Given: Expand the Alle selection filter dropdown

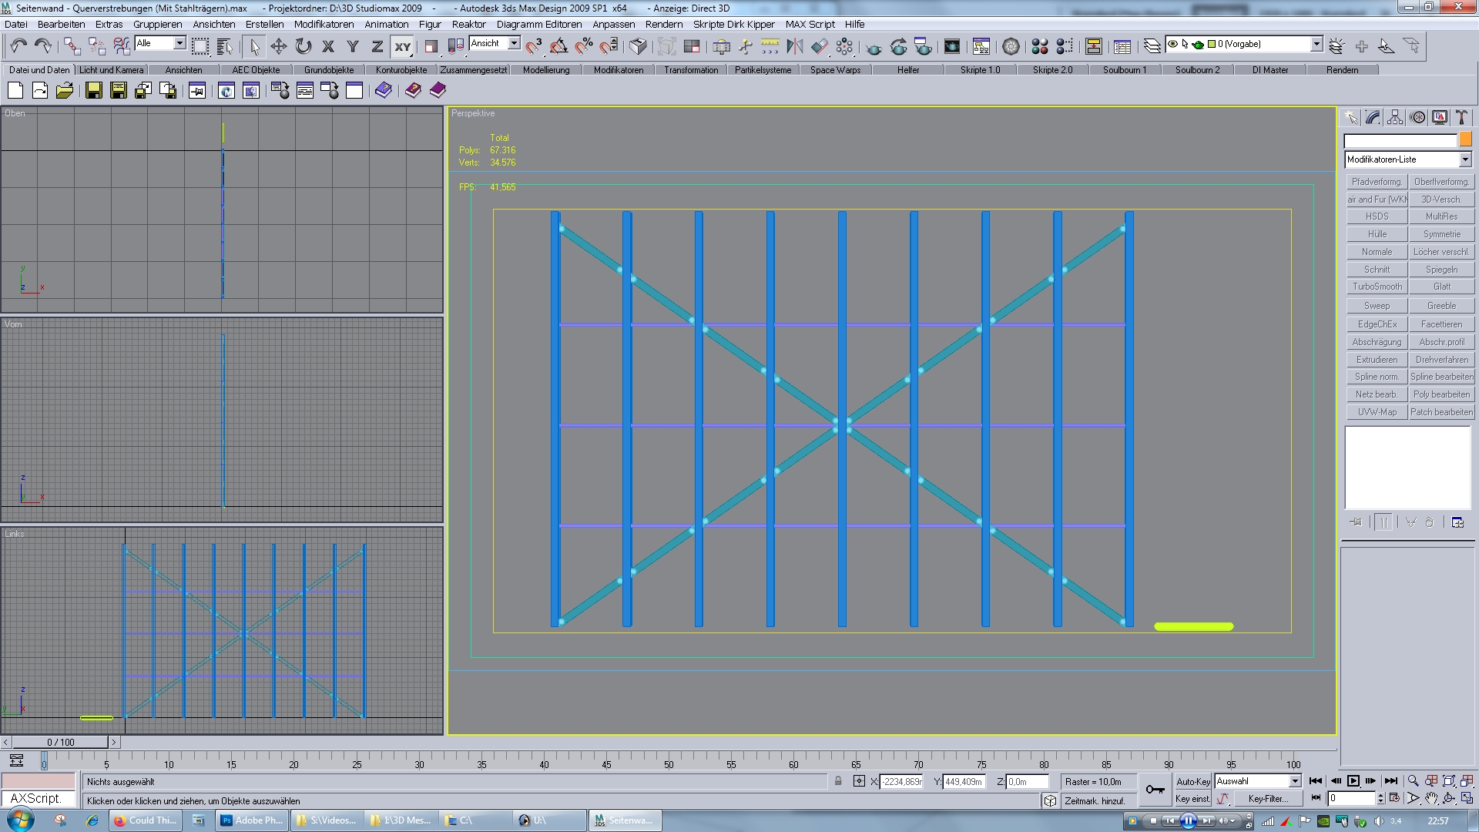Looking at the screenshot, I should [x=179, y=44].
